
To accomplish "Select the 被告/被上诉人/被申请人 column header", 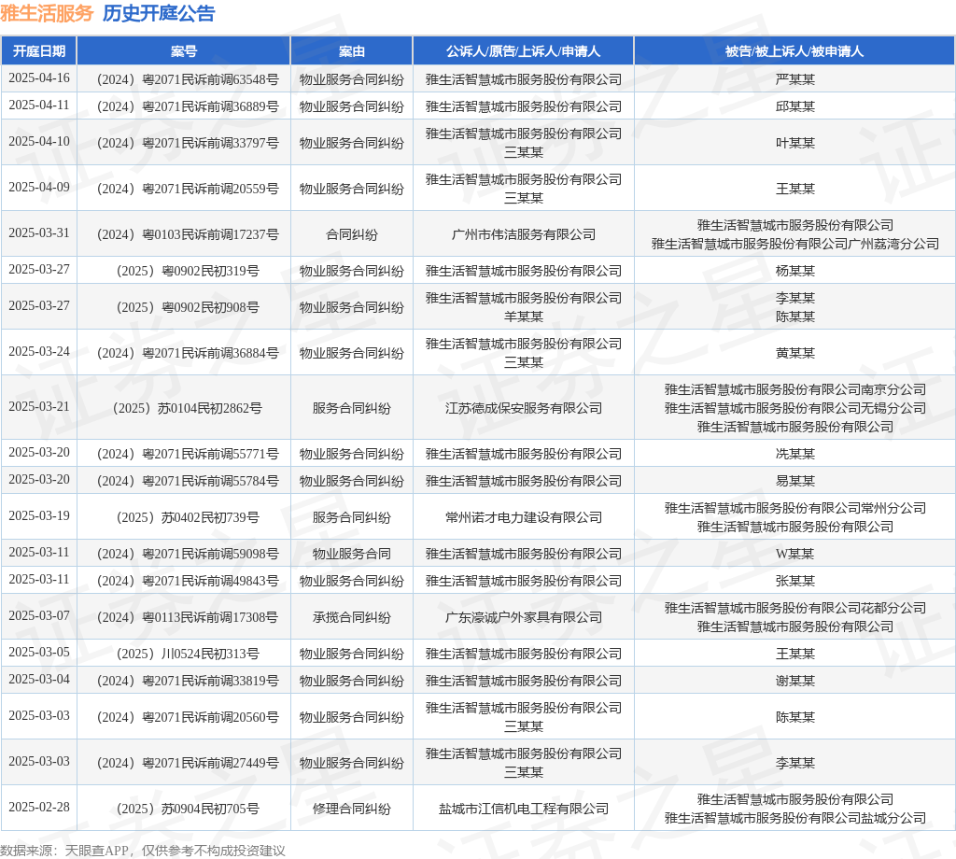I will [794, 51].
